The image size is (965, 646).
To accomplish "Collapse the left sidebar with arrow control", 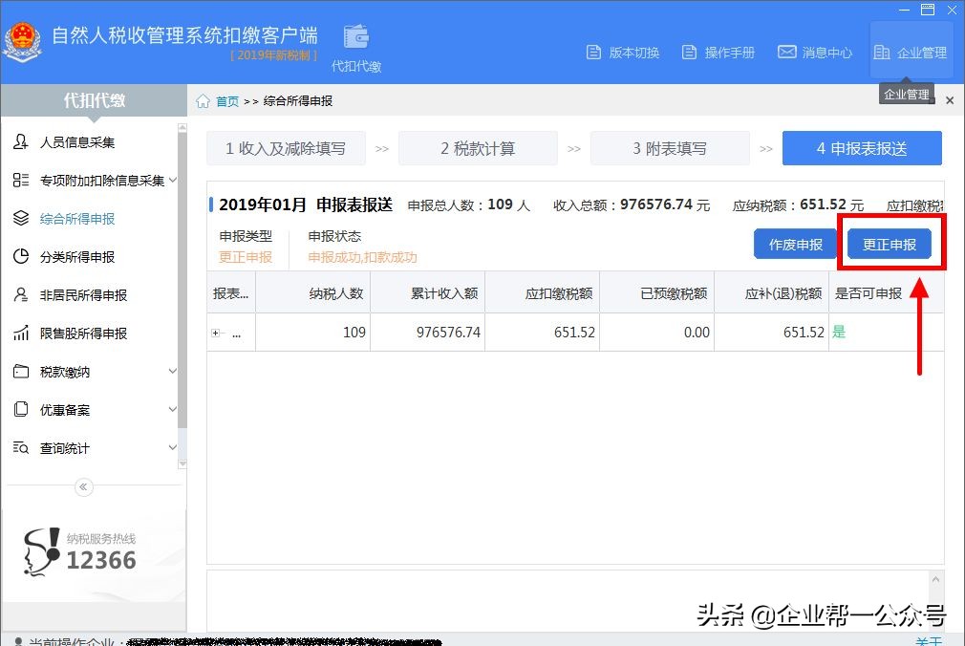I will tap(84, 487).
